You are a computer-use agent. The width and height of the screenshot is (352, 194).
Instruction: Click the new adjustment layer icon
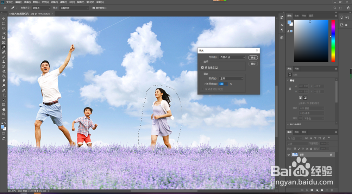point(317,190)
